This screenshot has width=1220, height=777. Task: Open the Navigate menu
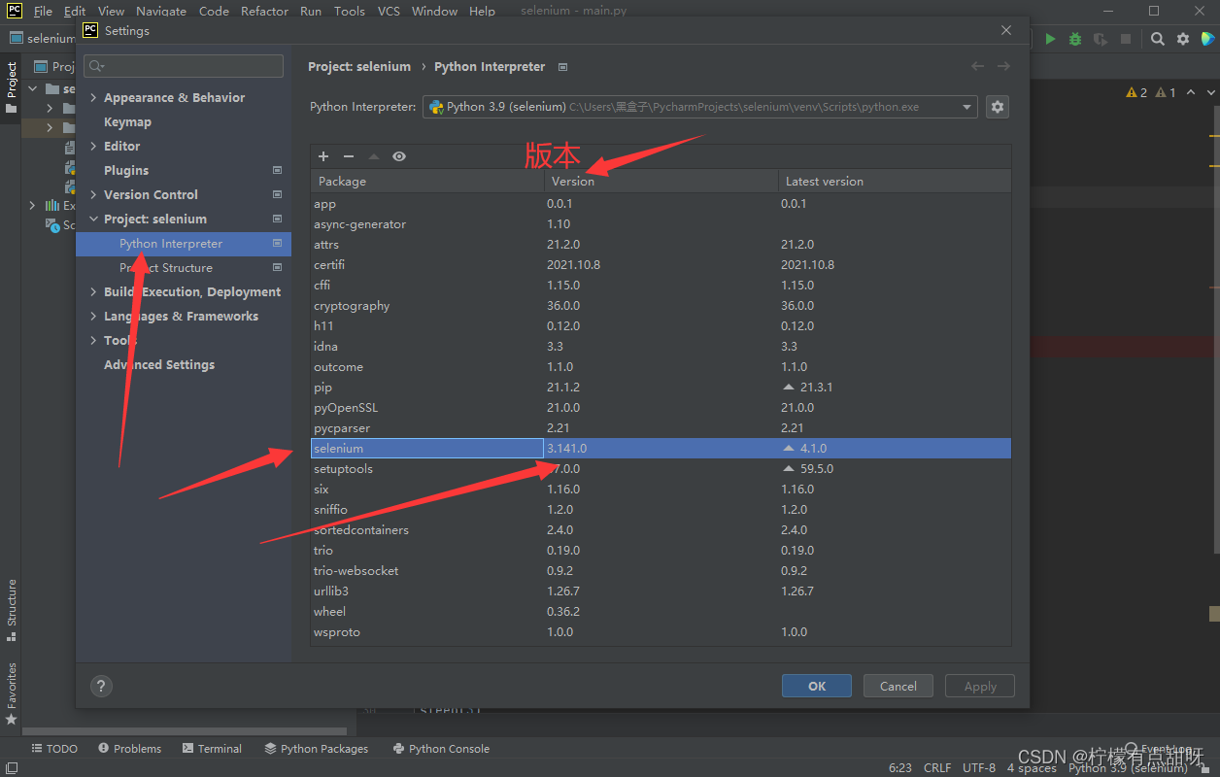point(161,11)
